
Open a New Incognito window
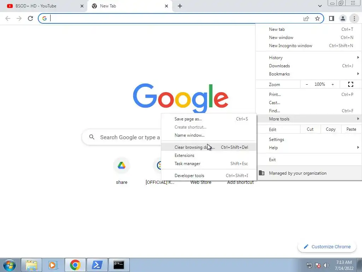tap(309, 46)
